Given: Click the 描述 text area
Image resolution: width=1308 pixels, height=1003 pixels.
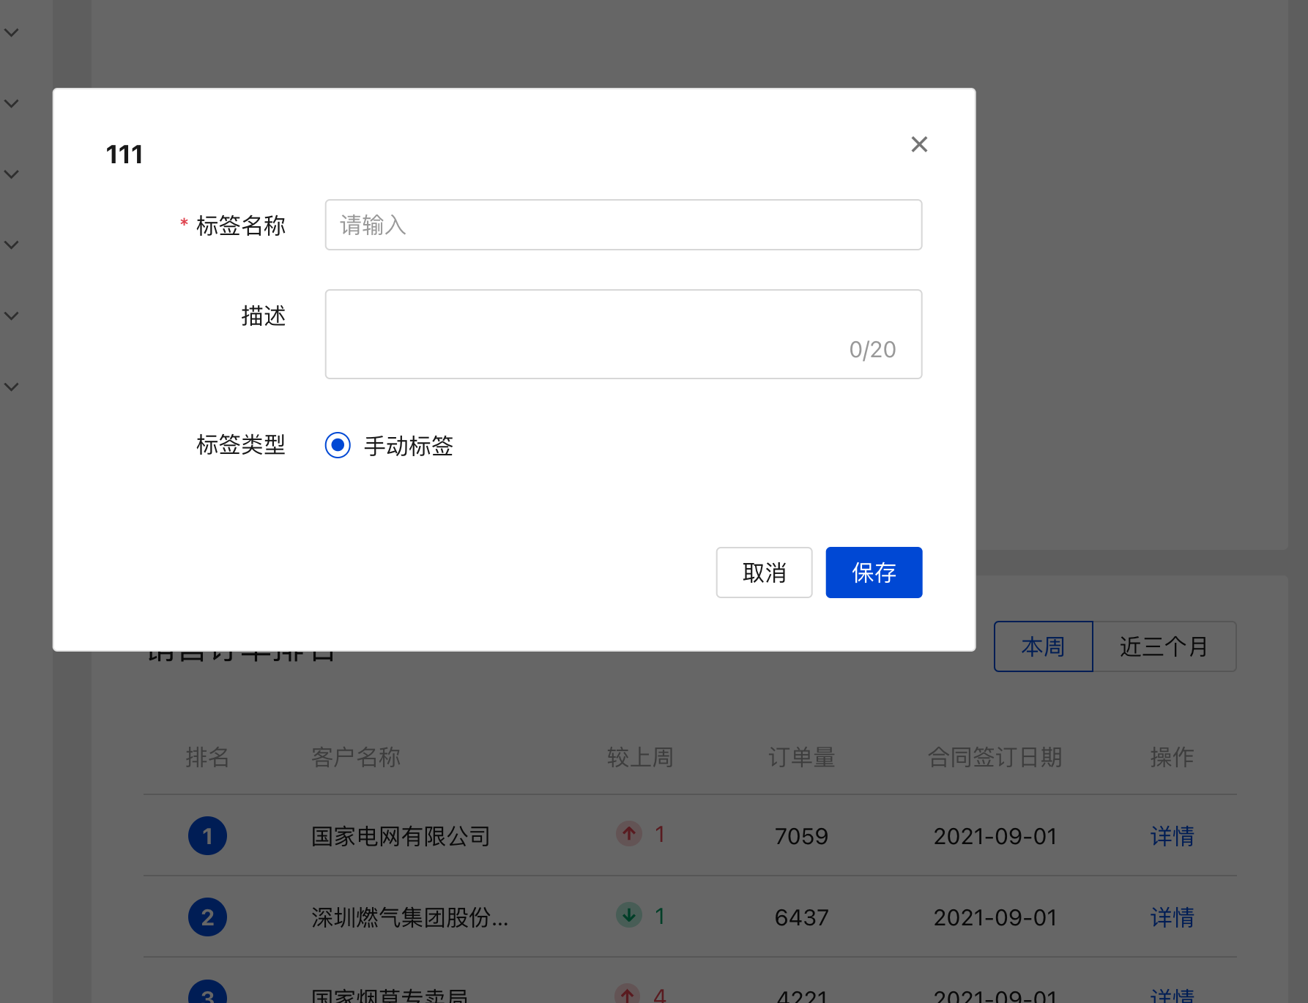Looking at the screenshot, I should coord(623,334).
